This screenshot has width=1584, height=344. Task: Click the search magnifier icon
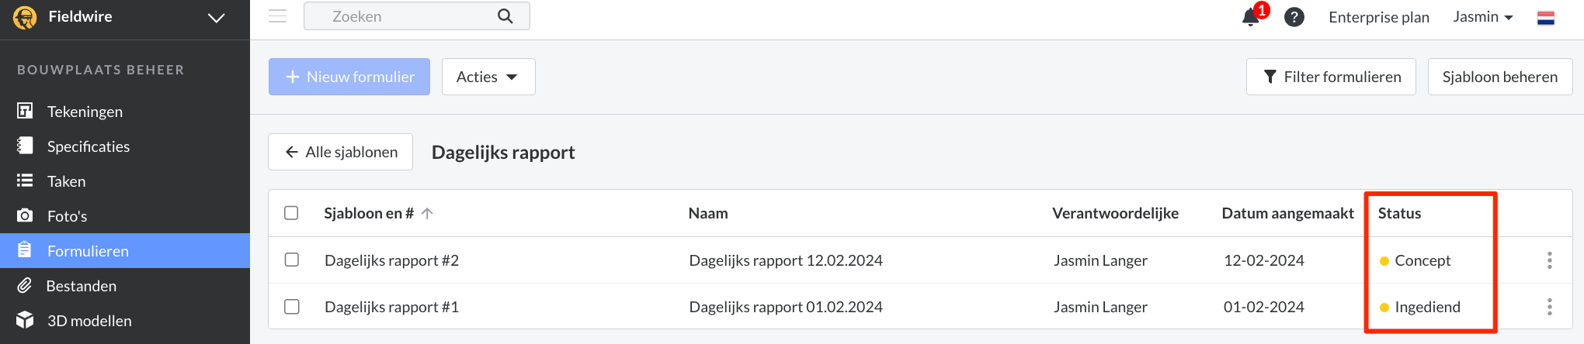tap(505, 16)
